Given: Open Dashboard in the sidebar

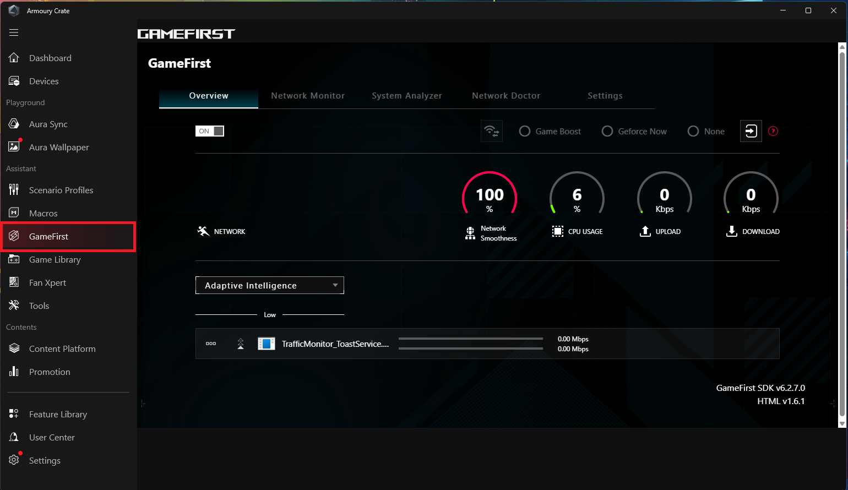Looking at the screenshot, I should 50,58.
